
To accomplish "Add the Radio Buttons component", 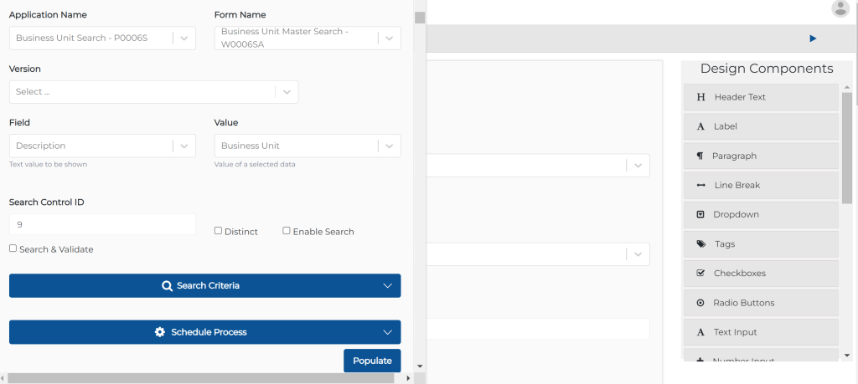I will [761, 303].
